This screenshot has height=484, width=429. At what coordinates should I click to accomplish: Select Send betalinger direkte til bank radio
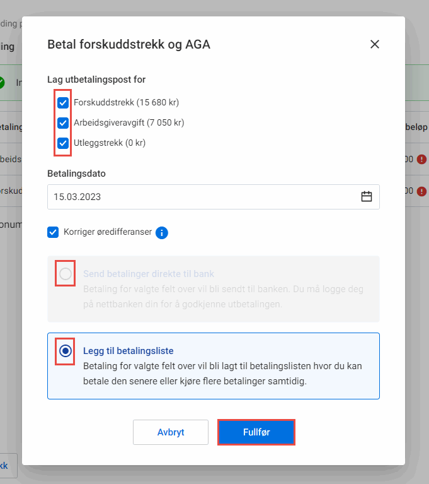click(x=66, y=274)
